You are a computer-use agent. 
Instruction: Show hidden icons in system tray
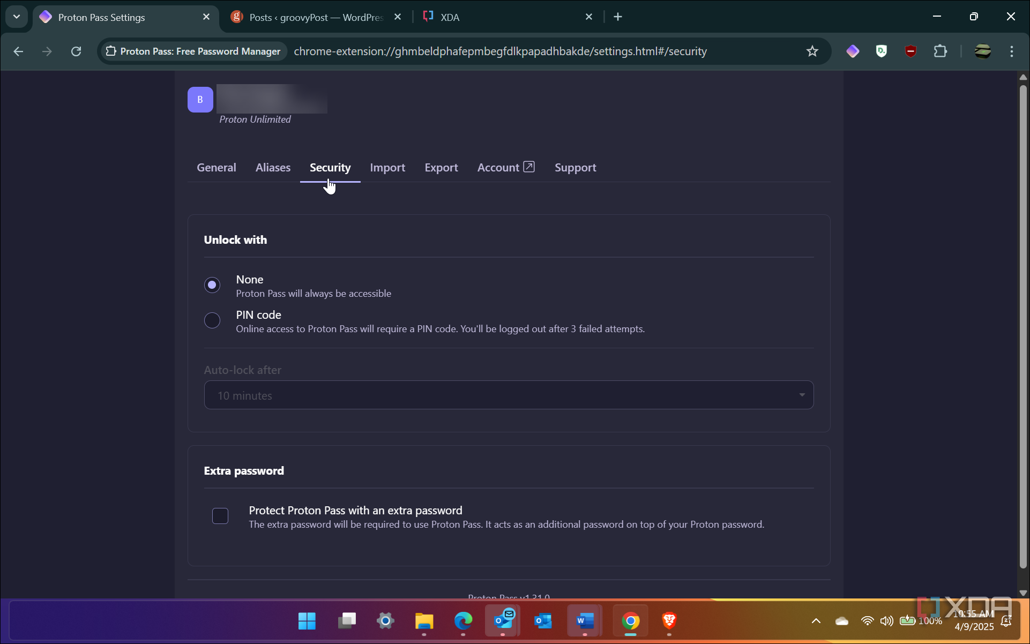816,621
